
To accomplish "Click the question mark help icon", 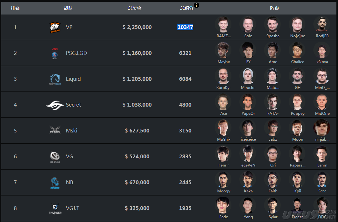I will click(x=196, y=5).
